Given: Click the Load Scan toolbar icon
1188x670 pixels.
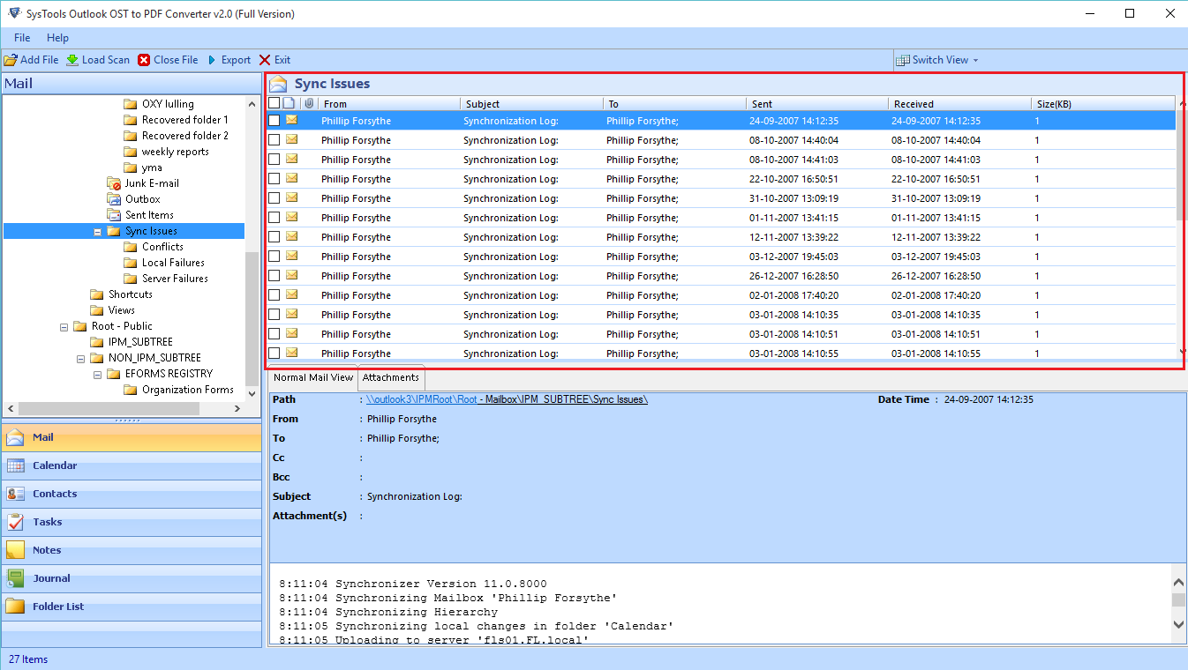Looking at the screenshot, I should coord(72,60).
